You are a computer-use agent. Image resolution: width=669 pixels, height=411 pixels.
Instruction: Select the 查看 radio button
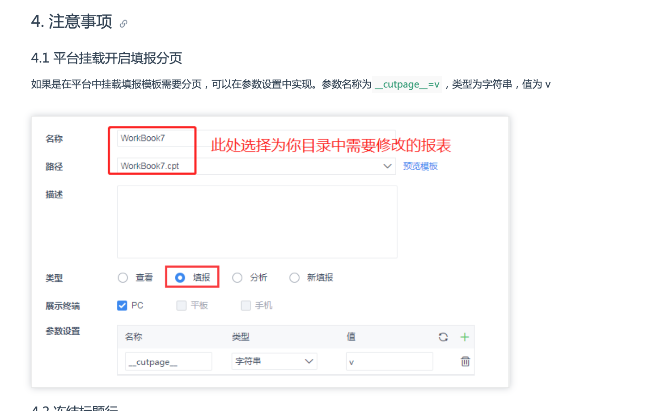click(123, 278)
